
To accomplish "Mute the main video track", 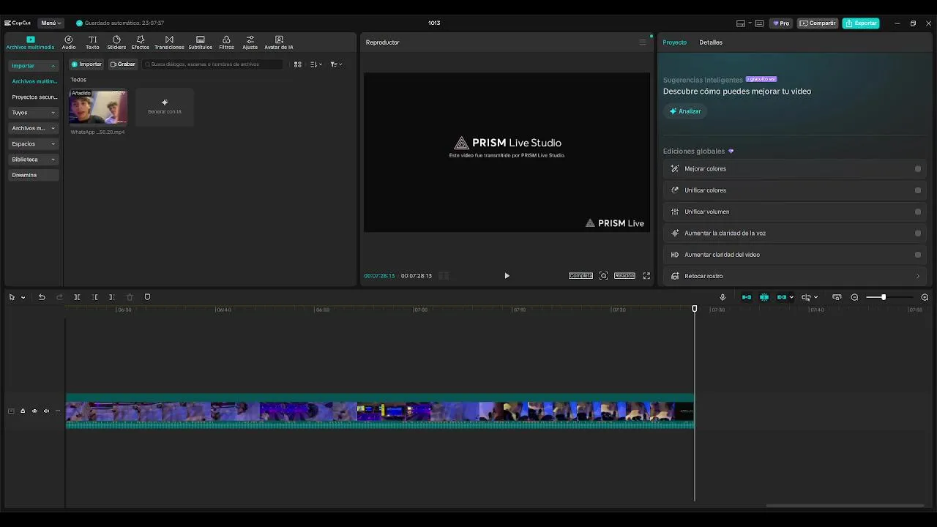I will 46,411.
